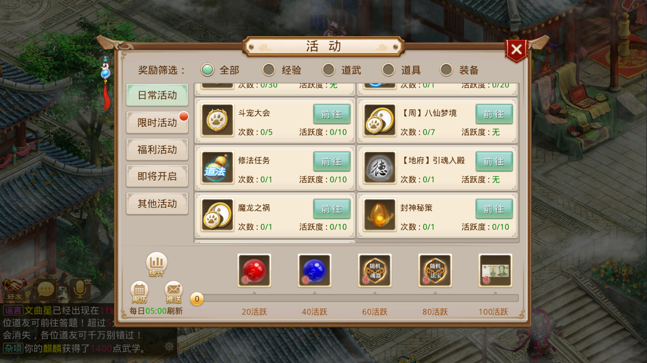Viewport: 647px width, 363px height.
Task: Select the 装备 reward filter
Action: click(459, 70)
